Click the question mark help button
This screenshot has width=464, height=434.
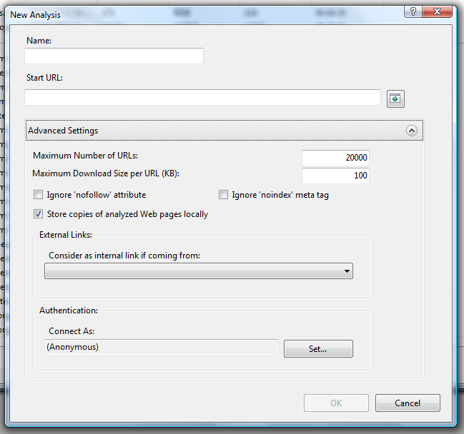coord(413,12)
